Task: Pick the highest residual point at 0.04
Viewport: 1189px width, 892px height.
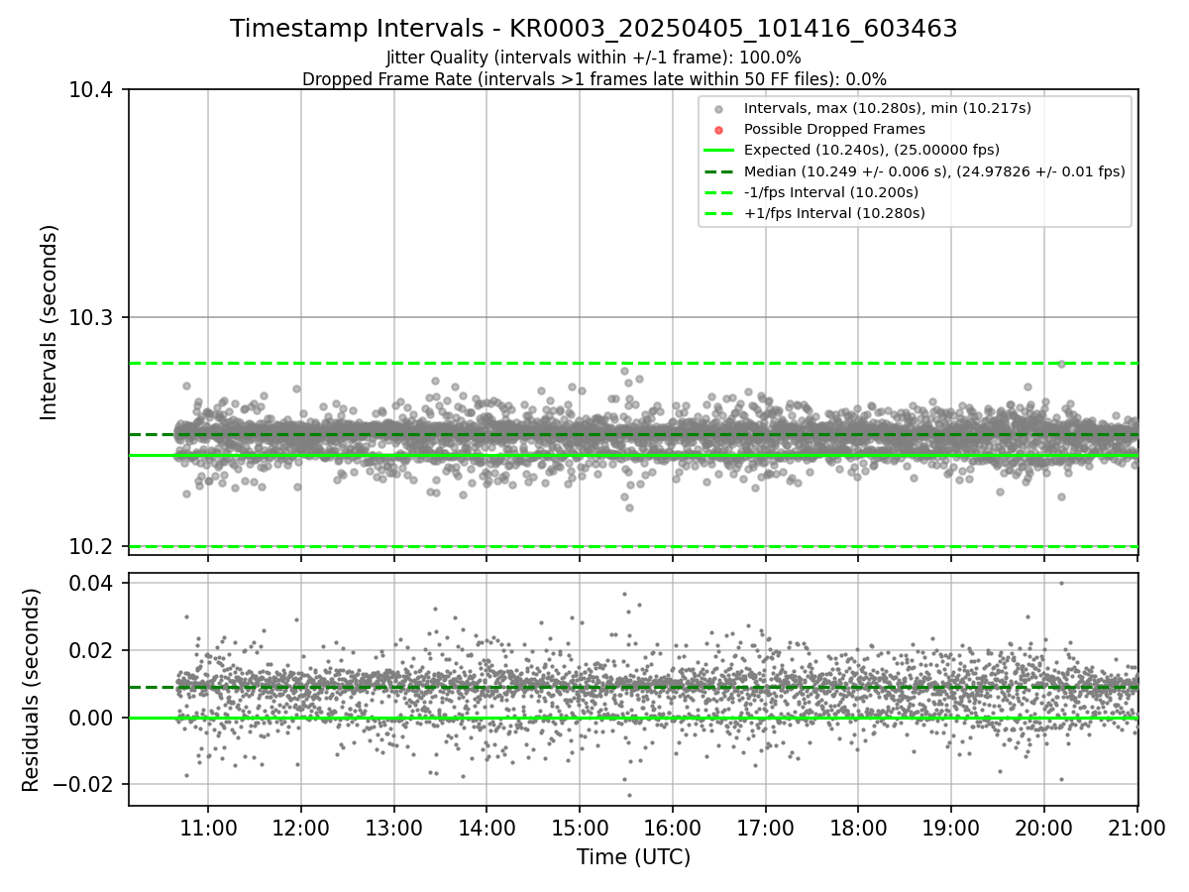Action: 1061,583
